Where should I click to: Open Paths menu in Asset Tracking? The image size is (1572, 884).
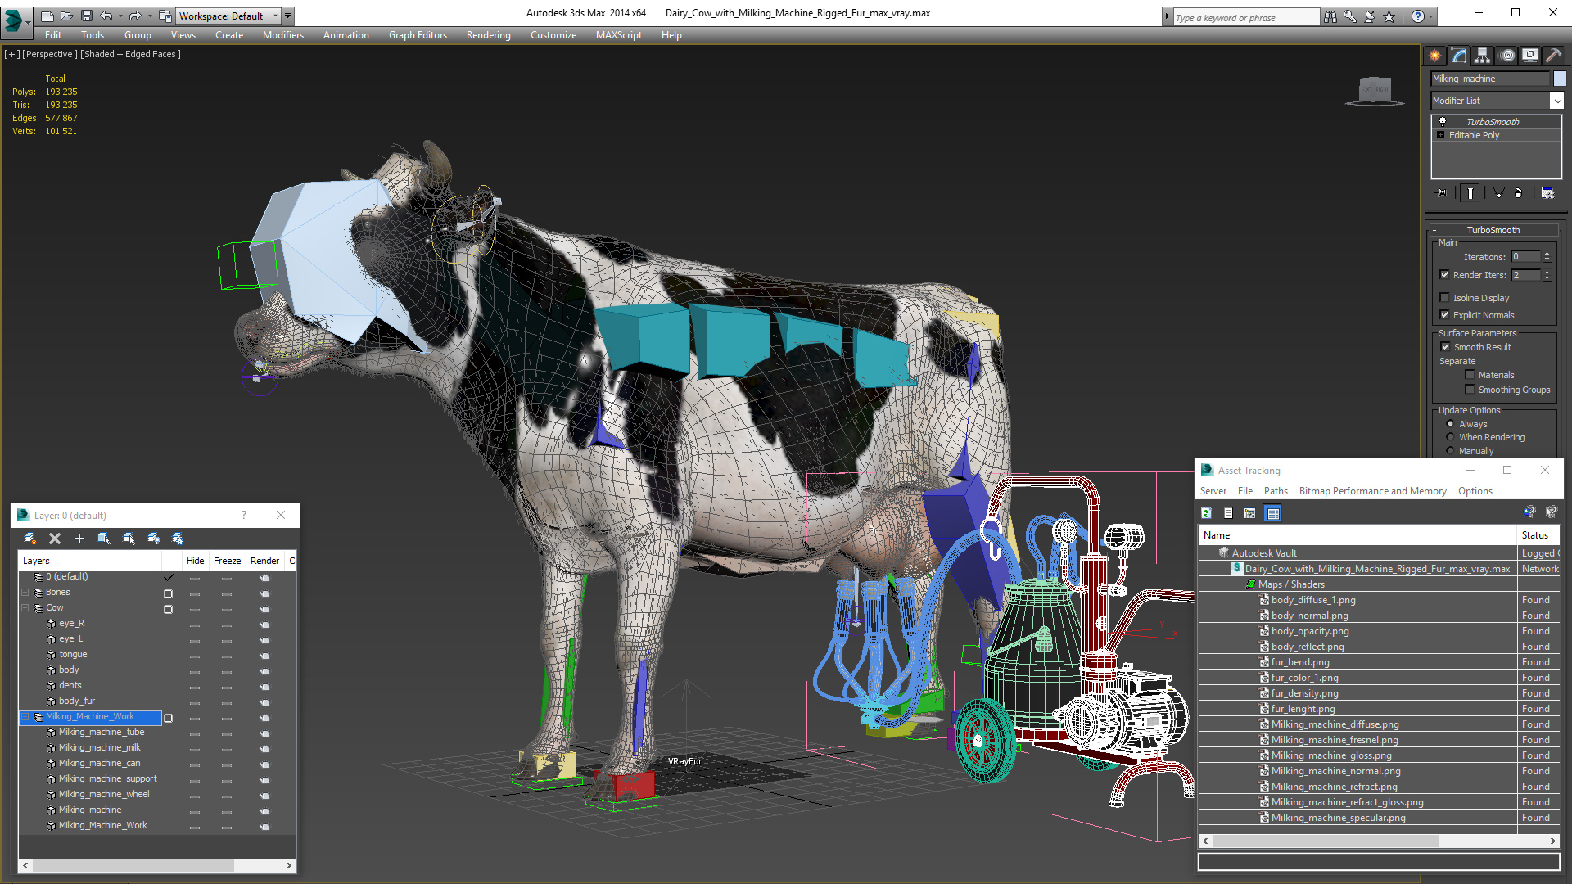1276,491
